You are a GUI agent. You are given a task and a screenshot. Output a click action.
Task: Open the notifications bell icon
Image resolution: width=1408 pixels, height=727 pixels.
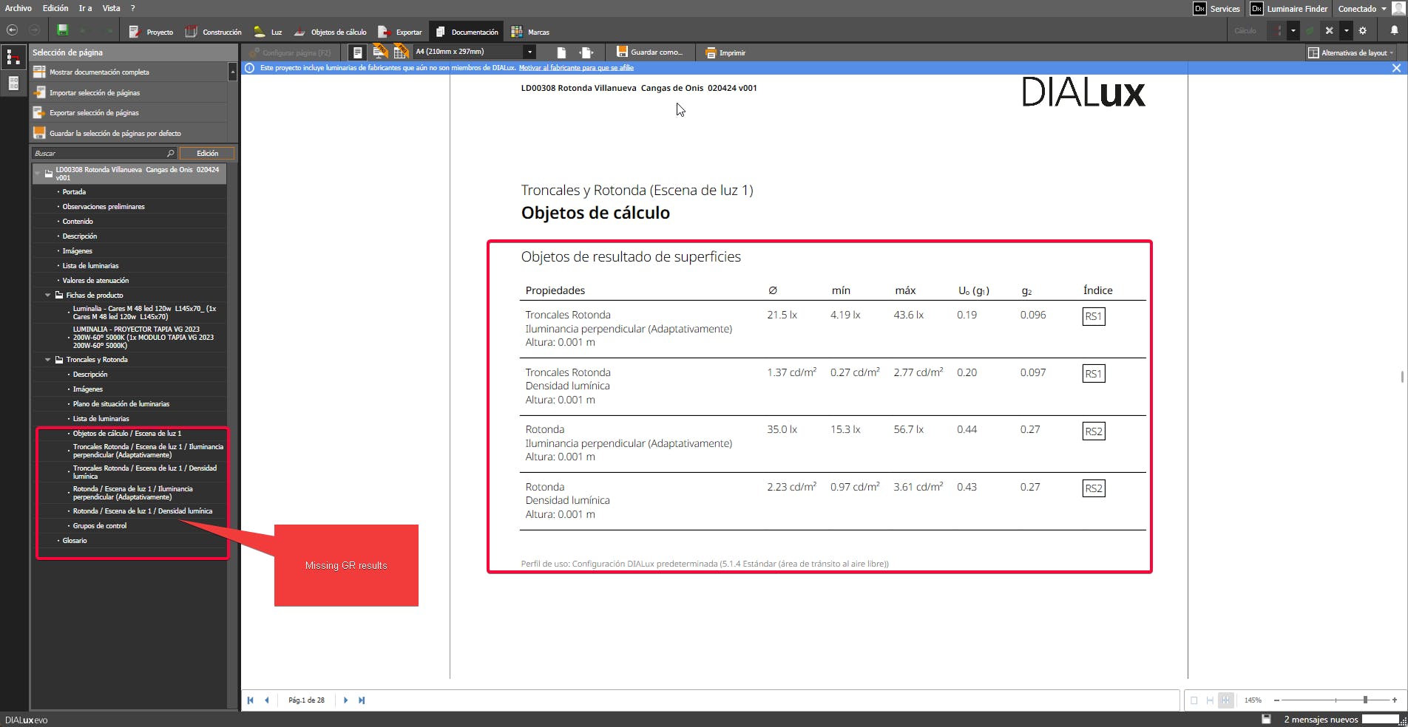point(1394,31)
